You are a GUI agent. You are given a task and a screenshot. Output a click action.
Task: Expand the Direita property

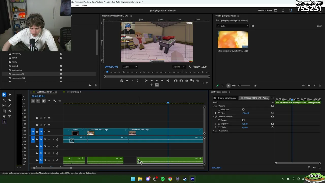(x=216, y=127)
